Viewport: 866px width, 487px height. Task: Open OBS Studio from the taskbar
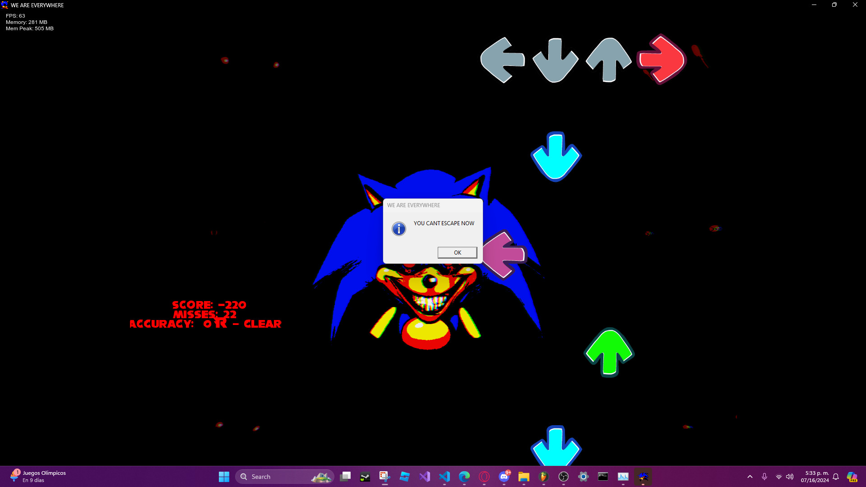point(563,477)
